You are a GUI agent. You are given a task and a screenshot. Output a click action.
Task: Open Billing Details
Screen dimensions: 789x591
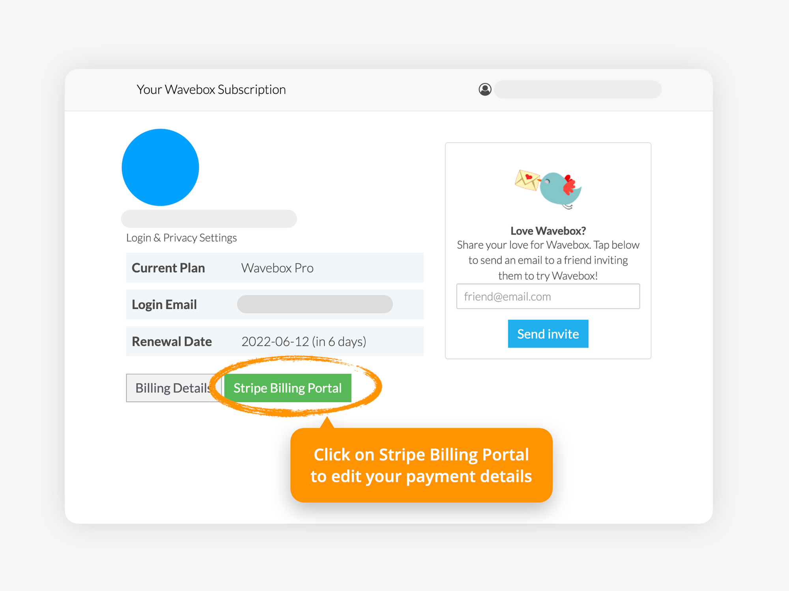pos(174,388)
